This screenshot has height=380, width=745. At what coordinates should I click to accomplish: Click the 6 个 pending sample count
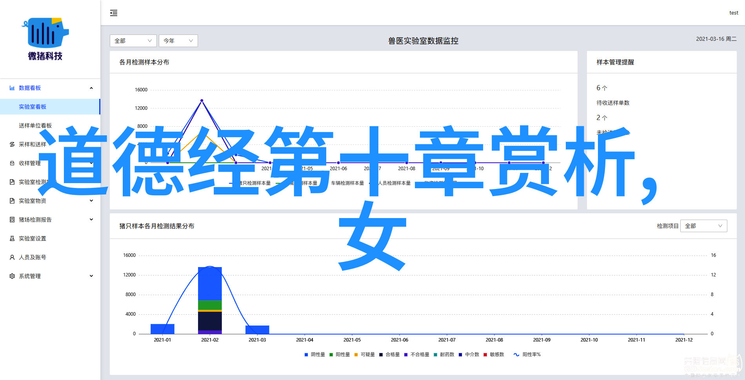[601, 88]
